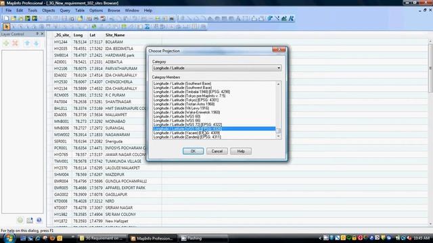Click Move Layer Up arrow in Layer Control

coord(27,43)
